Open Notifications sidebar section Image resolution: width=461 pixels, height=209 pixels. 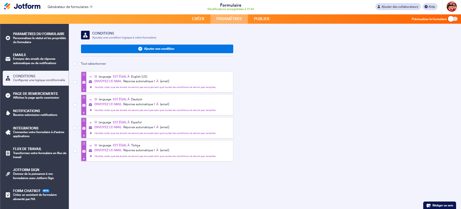pyautogui.click(x=36, y=113)
